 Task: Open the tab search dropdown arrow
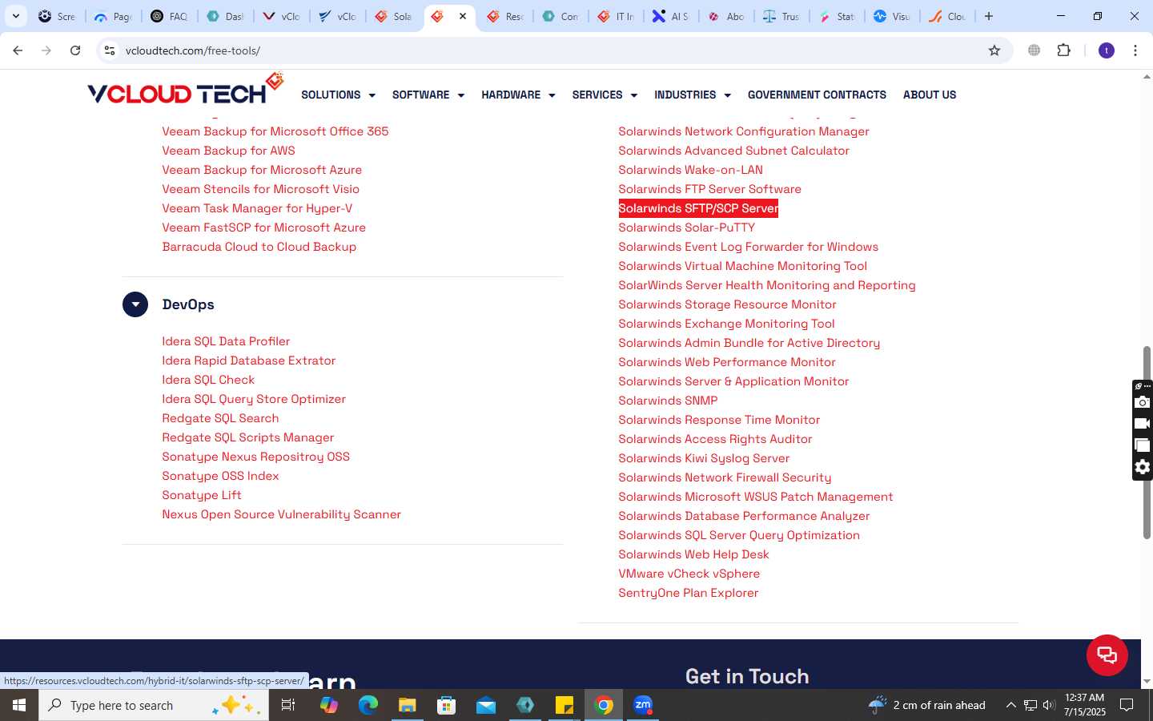tap(15, 16)
